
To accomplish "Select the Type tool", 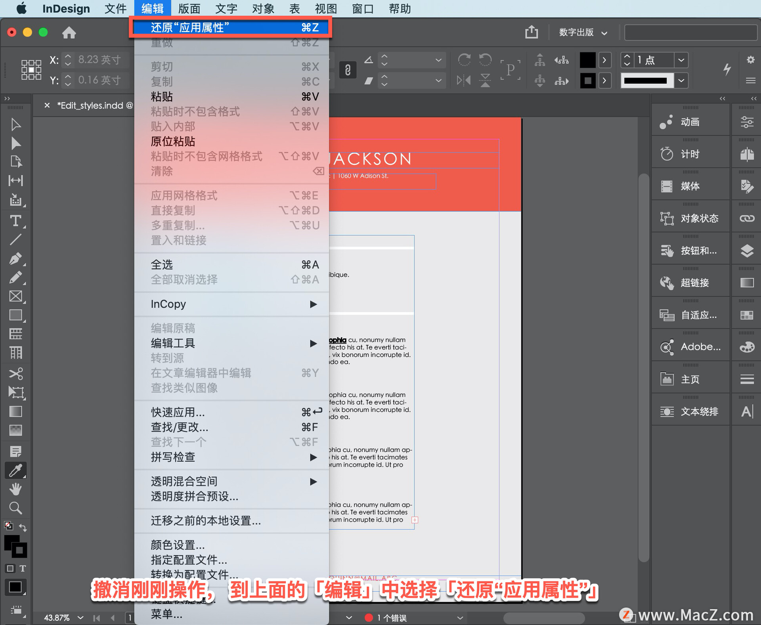I will 15,220.
